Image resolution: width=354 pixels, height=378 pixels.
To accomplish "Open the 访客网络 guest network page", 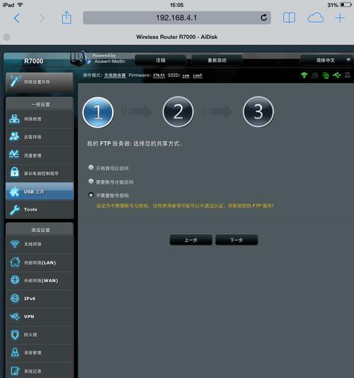I will [40, 137].
